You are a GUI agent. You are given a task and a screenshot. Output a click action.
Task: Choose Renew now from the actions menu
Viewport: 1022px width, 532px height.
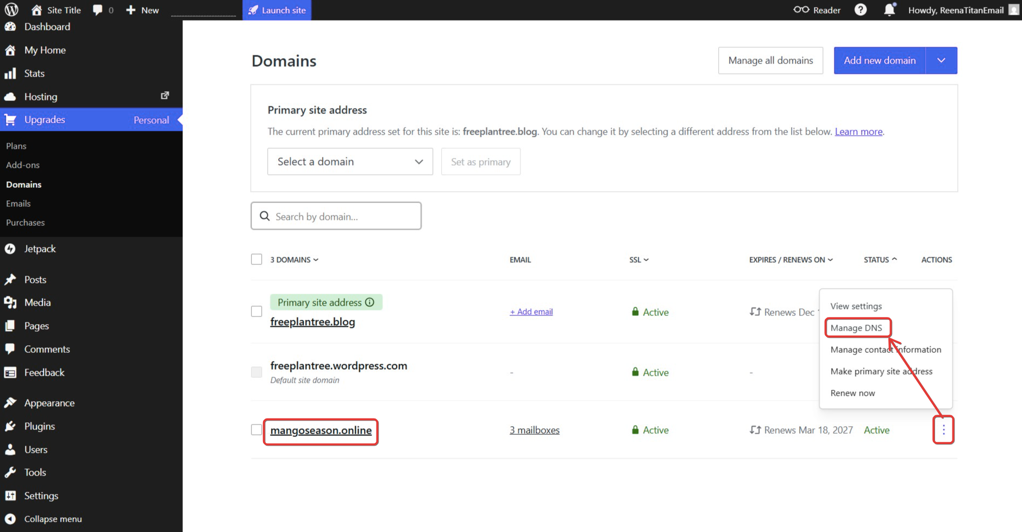(853, 393)
